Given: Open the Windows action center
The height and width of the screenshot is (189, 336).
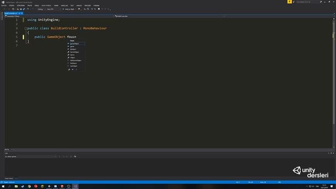Looking at the screenshot, I should [332, 186].
